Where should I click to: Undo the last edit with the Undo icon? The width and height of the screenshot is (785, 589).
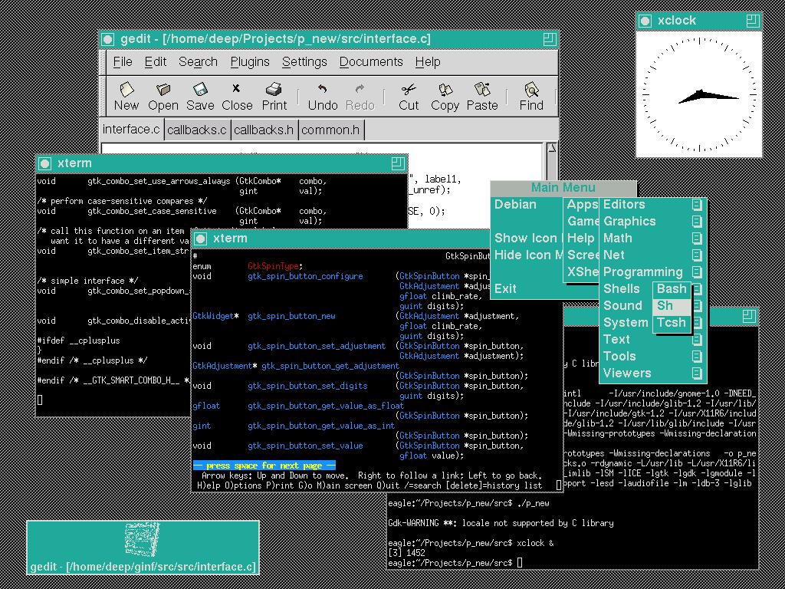point(322,95)
